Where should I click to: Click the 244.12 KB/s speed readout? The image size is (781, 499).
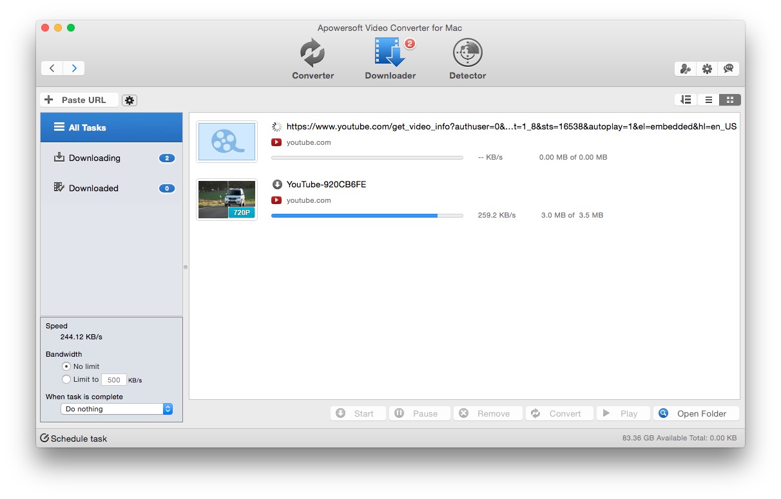point(81,337)
